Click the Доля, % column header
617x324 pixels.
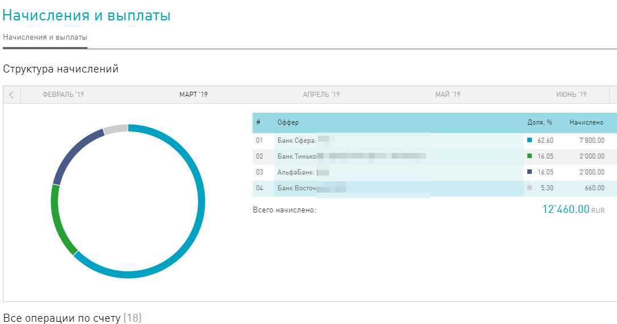(540, 123)
